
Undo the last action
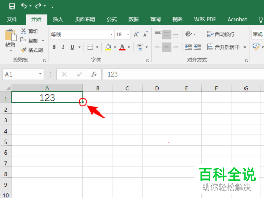click(x=24, y=6)
